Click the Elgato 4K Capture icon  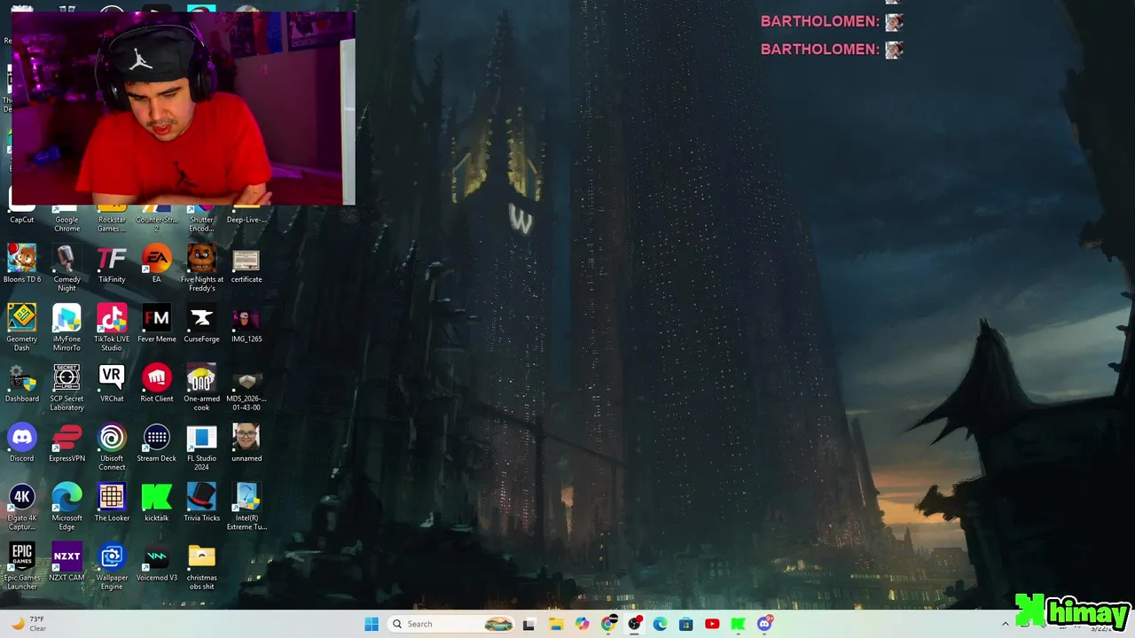click(22, 508)
